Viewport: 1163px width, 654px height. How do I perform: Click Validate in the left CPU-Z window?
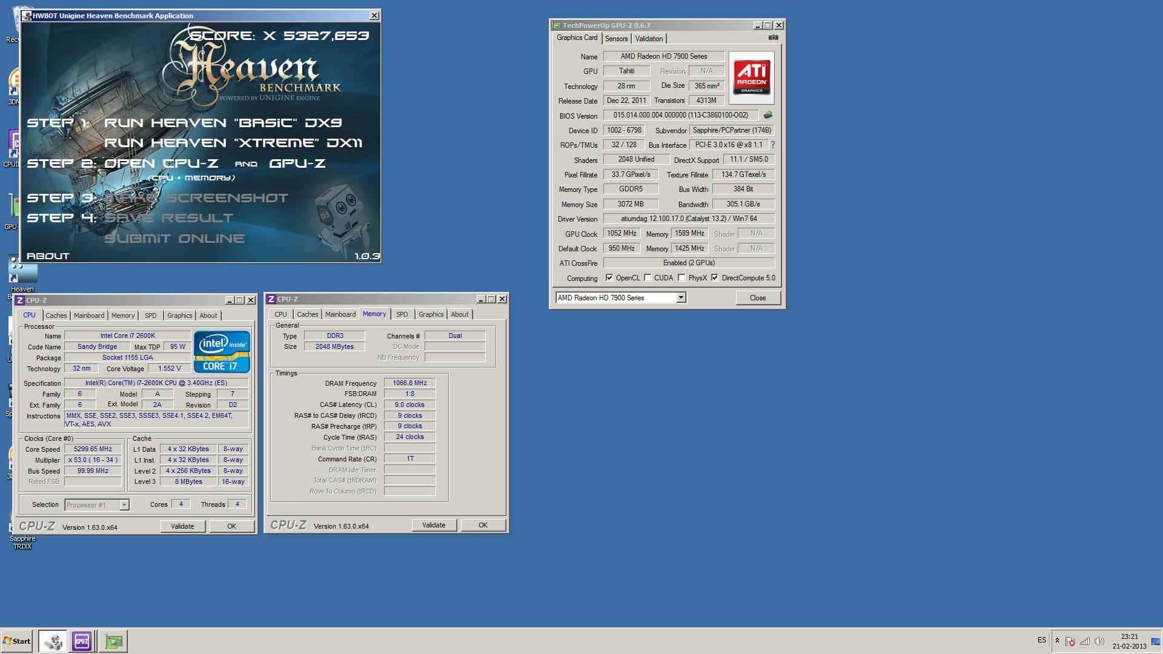point(182,526)
